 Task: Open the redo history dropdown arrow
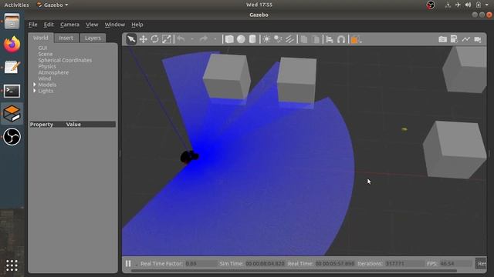coord(215,39)
